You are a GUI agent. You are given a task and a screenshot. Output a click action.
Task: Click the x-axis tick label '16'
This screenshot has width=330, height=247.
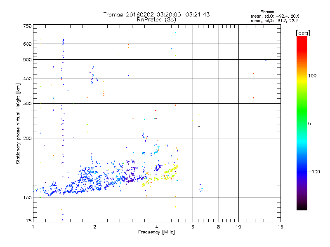280,227
